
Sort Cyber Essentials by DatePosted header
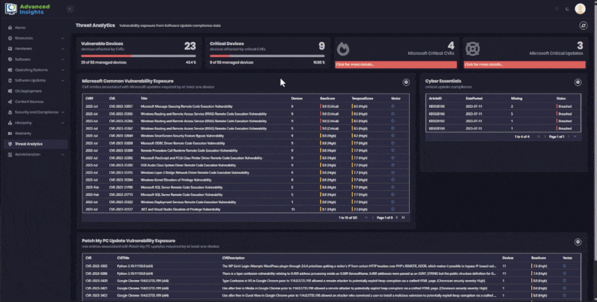(x=474, y=98)
